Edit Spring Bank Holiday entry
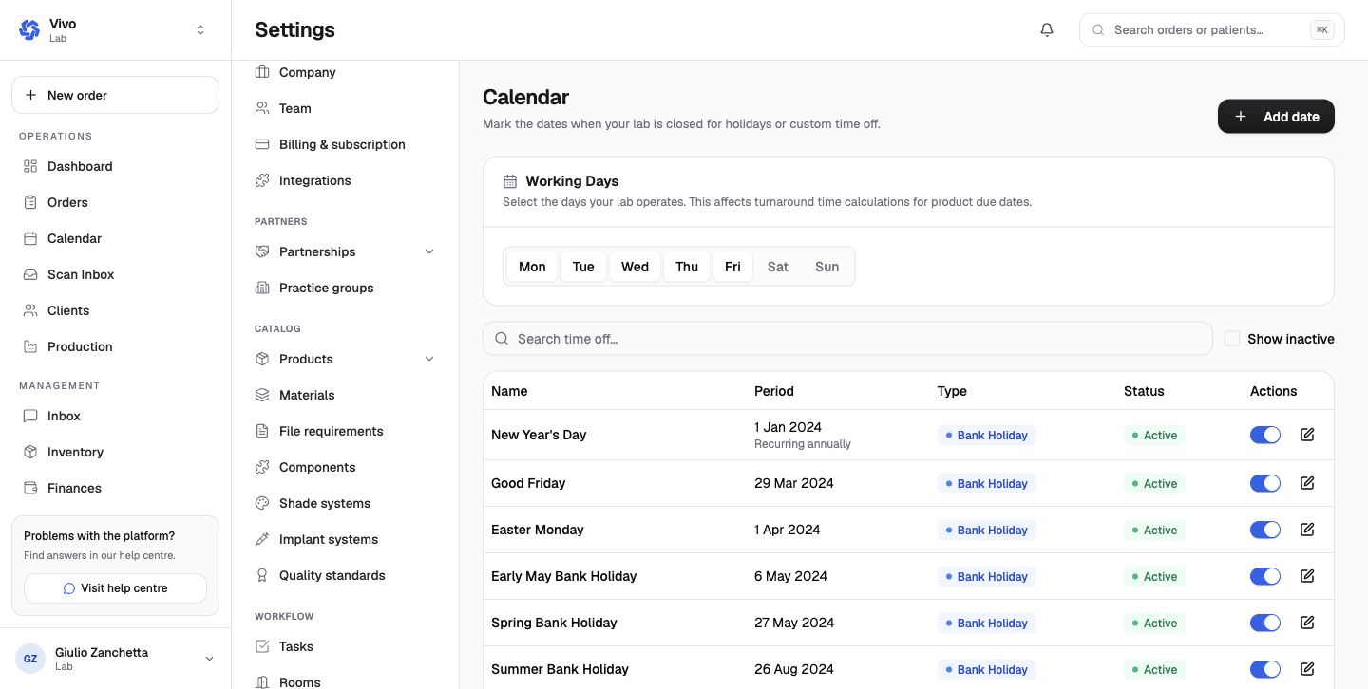Screen dimensions: 1368x689 [x=1307, y=623]
